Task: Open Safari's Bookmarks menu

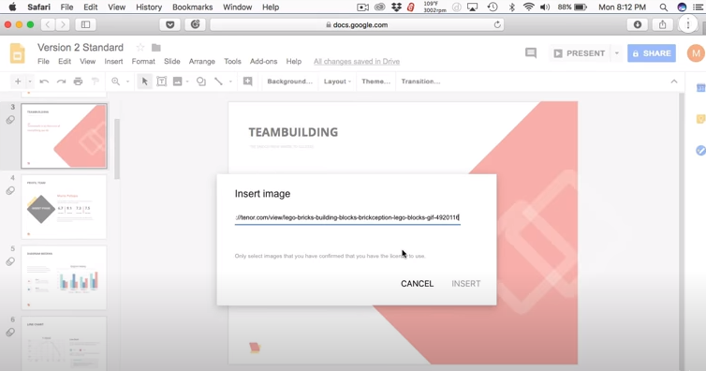Action: click(192, 7)
